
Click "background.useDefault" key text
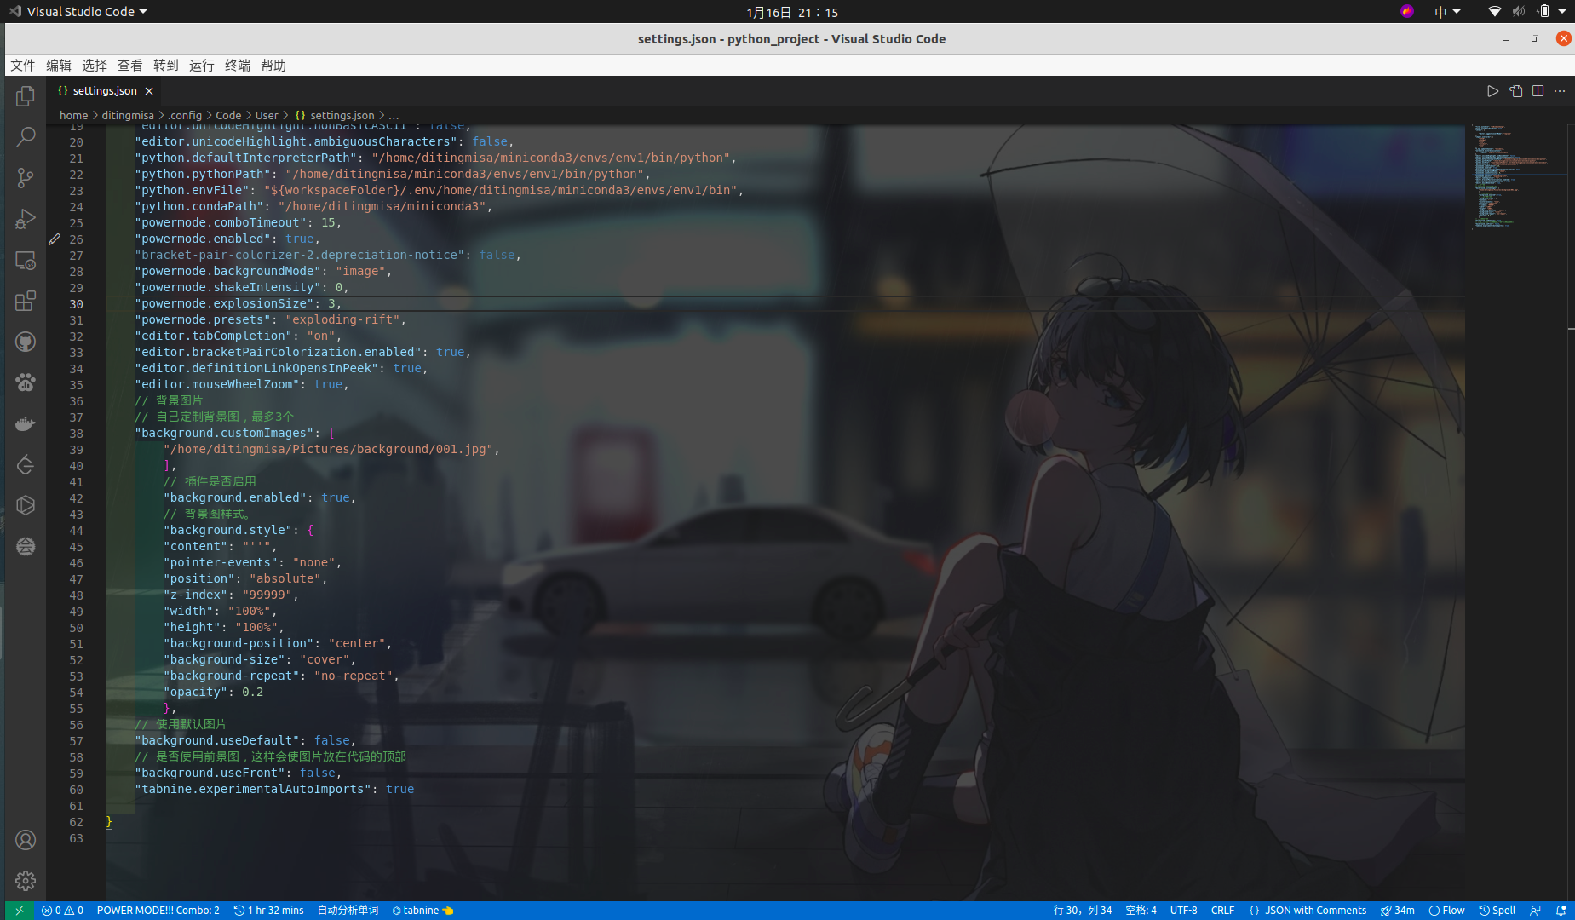click(x=217, y=741)
